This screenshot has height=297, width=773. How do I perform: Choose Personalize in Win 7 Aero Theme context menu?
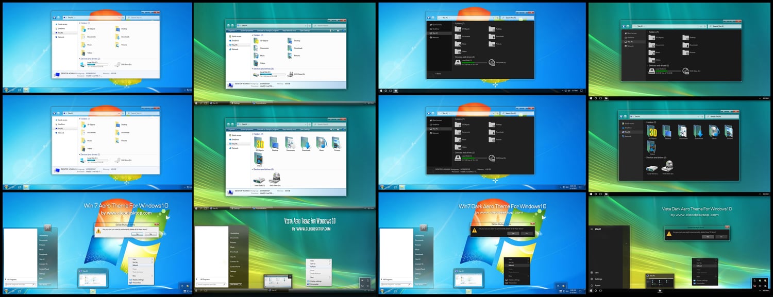point(142,283)
